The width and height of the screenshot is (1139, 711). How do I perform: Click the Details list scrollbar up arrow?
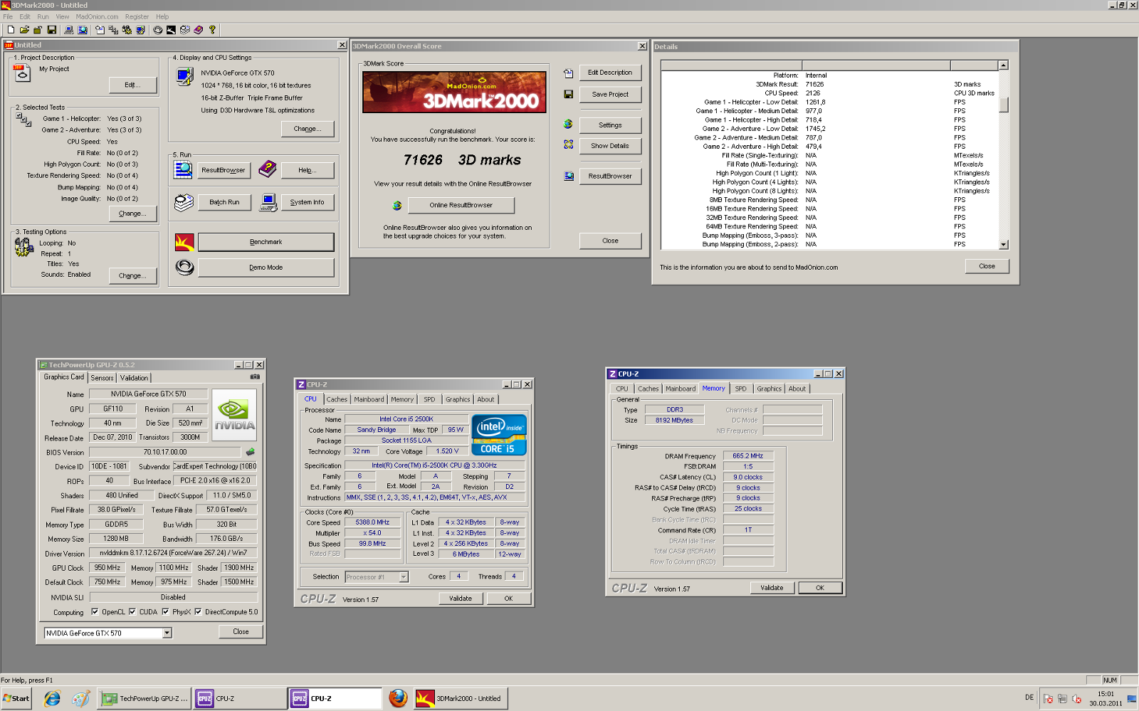(x=1004, y=65)
